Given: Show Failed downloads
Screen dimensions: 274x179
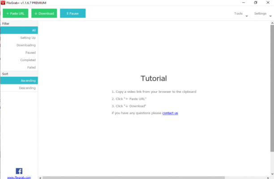Looking at the screenshot, I should click(x=19, y=67).
